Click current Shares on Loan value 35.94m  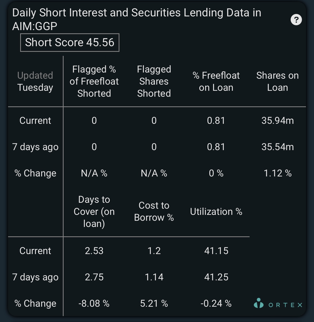coord(278,121)
